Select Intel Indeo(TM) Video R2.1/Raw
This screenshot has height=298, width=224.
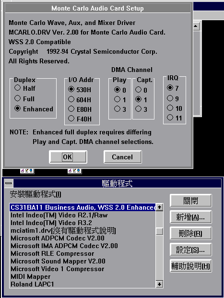83,215
